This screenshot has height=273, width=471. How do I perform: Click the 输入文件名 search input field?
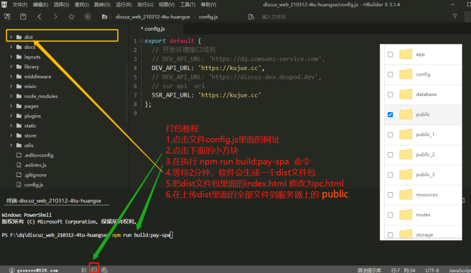(x=286, y=16)
